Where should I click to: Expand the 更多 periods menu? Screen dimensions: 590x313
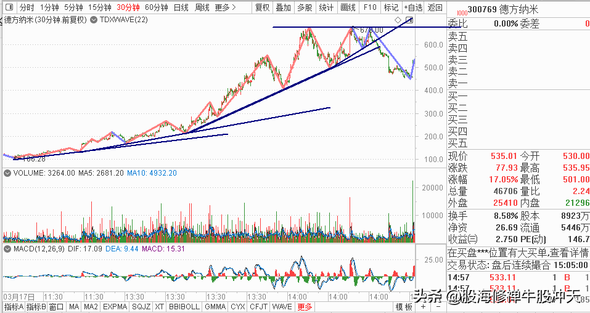pos(226,7)
